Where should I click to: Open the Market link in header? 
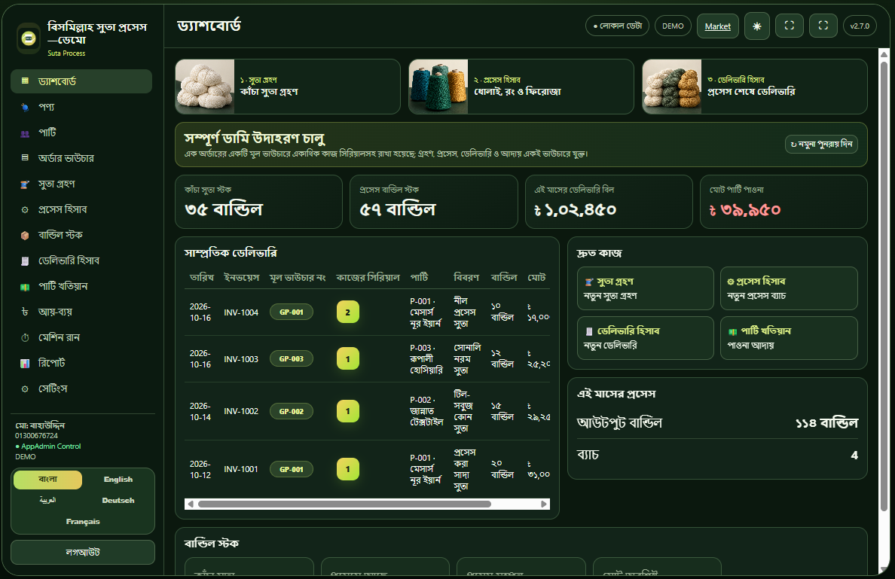(717, 26)
